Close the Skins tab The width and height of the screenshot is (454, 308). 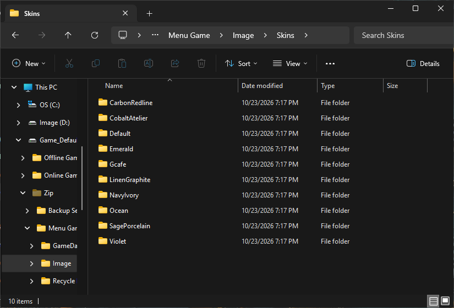click(125, 13)
